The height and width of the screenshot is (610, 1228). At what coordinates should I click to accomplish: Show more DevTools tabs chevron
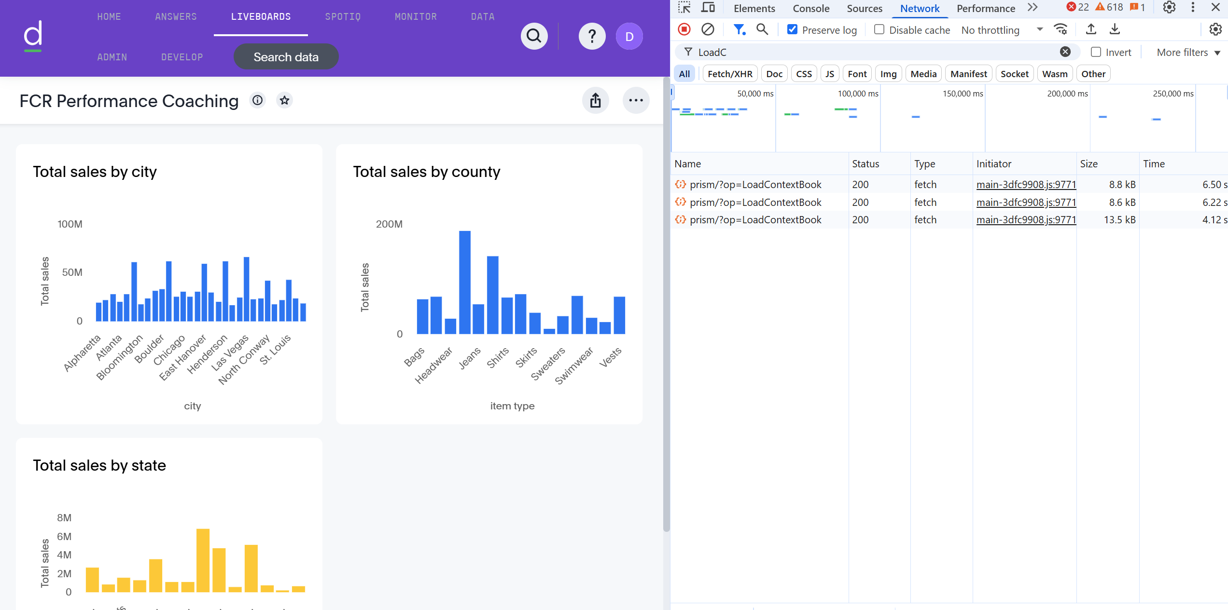point(1033,8)
